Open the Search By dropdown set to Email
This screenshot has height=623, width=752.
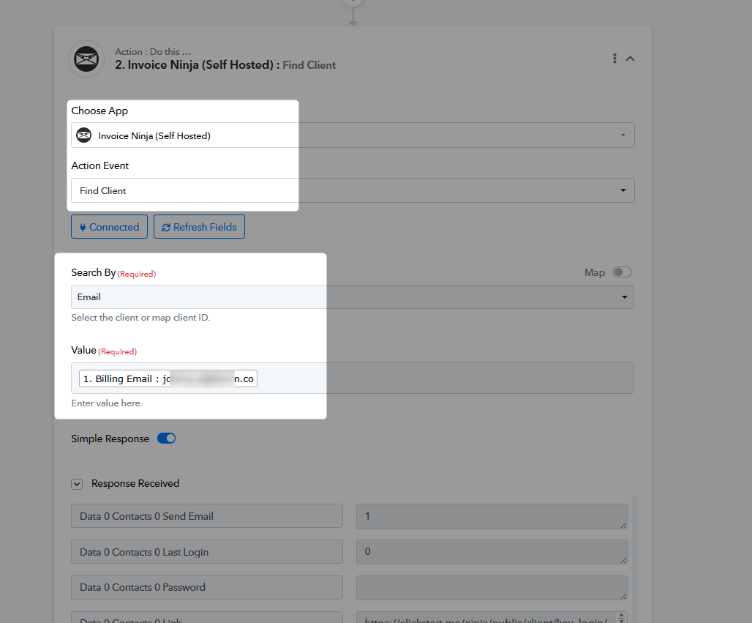click(352, 297)
